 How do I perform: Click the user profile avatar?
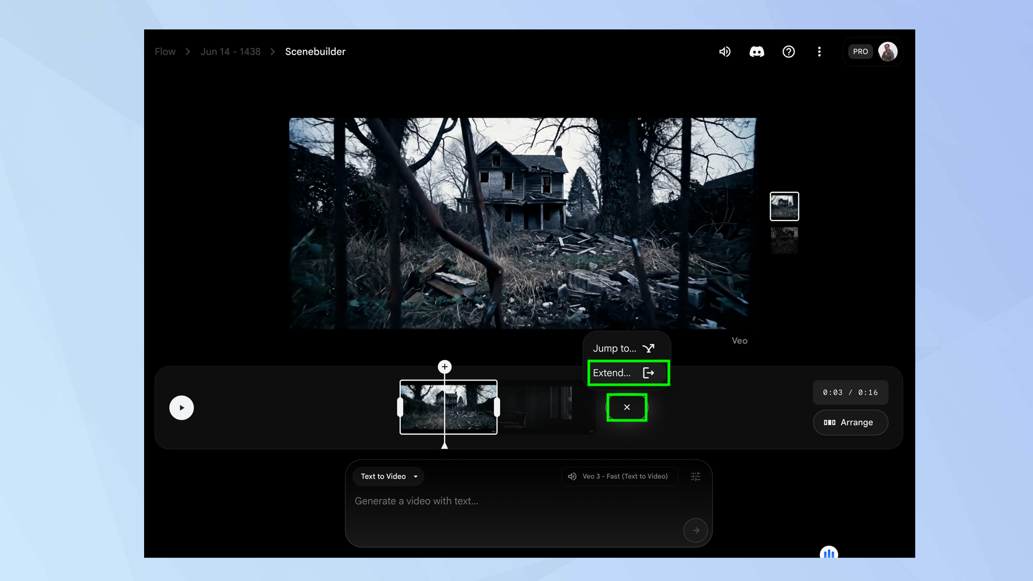pyautogui.click(x=887, y=52)
